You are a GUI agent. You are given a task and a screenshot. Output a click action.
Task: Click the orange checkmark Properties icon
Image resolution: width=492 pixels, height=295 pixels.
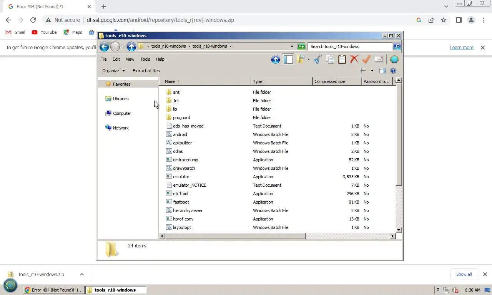366,60
